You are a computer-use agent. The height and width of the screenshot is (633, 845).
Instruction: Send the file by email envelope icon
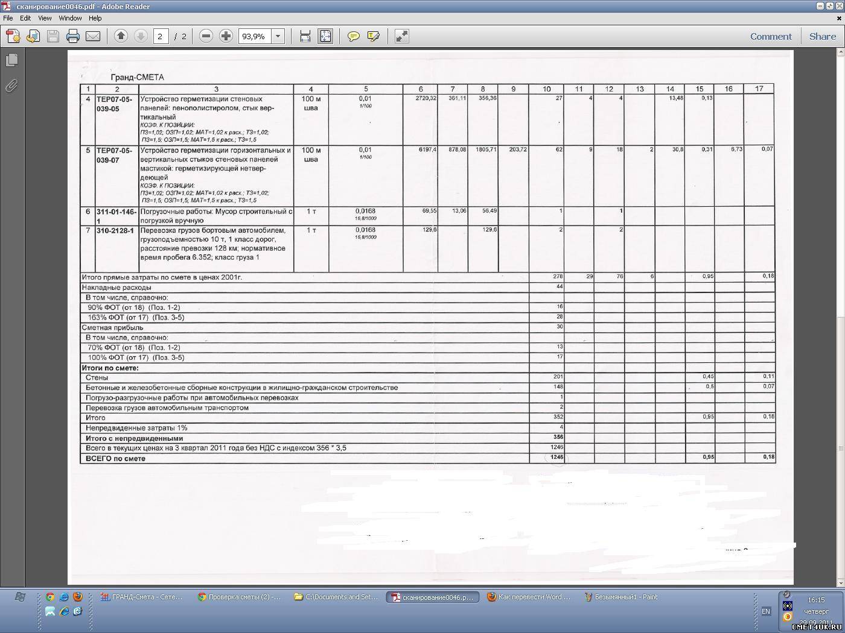click(93, 37)
